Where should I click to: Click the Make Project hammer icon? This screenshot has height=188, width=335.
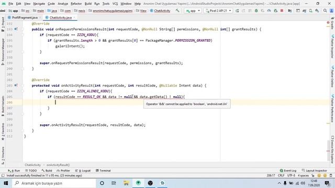(177, 10)
